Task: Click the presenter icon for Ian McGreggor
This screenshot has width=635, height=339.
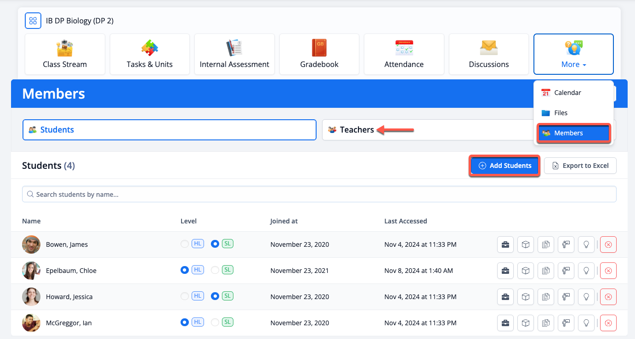Action: (x=566, y=323)
